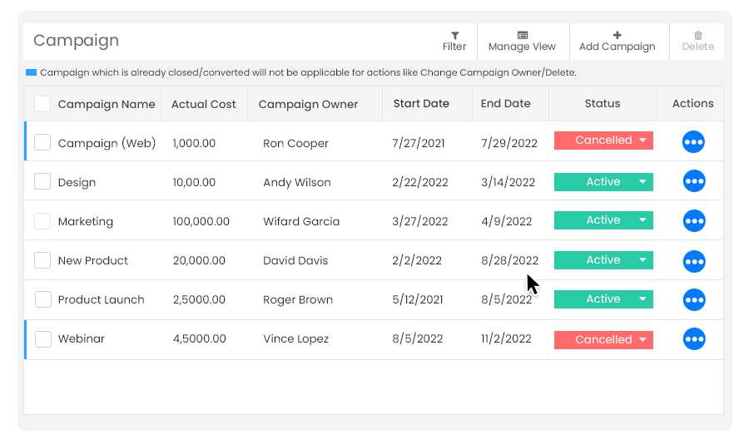Open actions menu for Campaign (Web) row
This screenshot has width=749, height=444.
click(x=693, y=142)
